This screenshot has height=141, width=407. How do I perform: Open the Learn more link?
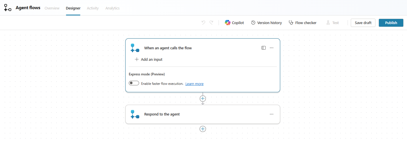[194, 84]
